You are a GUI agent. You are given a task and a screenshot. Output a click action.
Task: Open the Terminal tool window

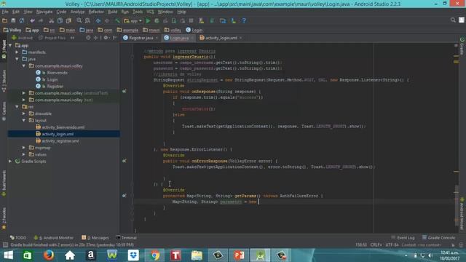pos(126,238)
